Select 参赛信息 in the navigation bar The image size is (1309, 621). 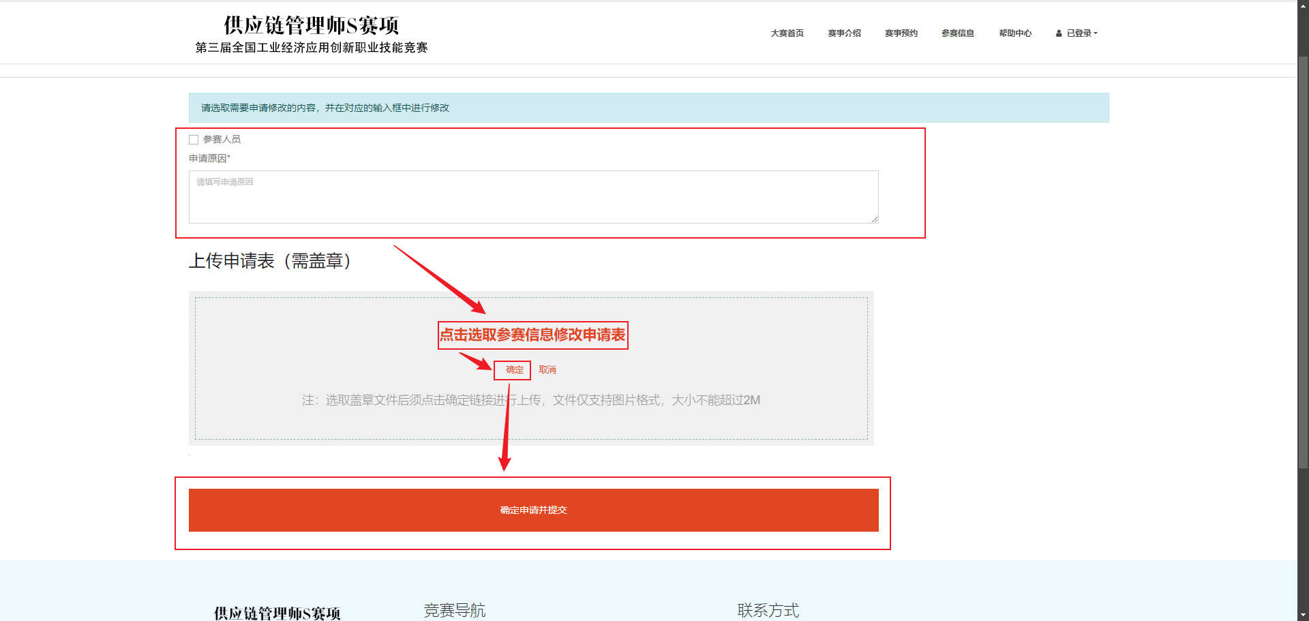(958, 33)
